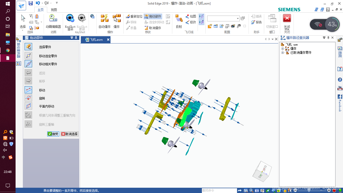Click the fit view icon in status bar
This screenshot has height=193, width=343.
click(257, 190)
